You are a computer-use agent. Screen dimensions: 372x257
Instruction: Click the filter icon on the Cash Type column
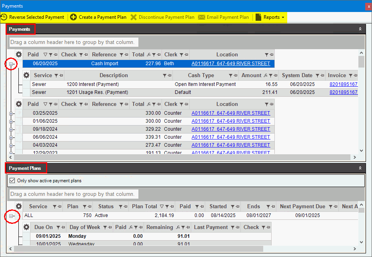(x=230, y=76)
